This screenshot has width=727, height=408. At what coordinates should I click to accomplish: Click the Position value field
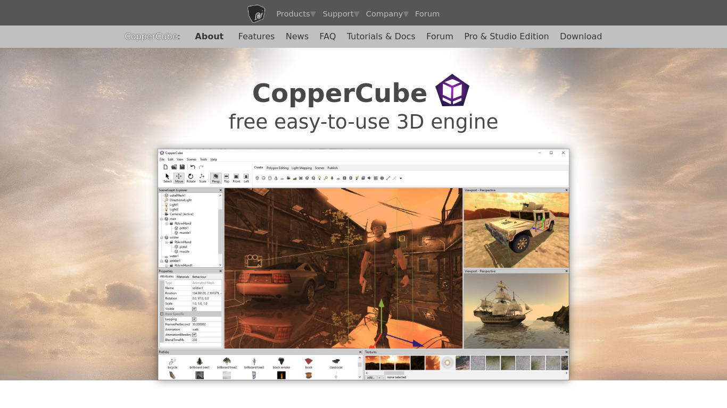206,293
